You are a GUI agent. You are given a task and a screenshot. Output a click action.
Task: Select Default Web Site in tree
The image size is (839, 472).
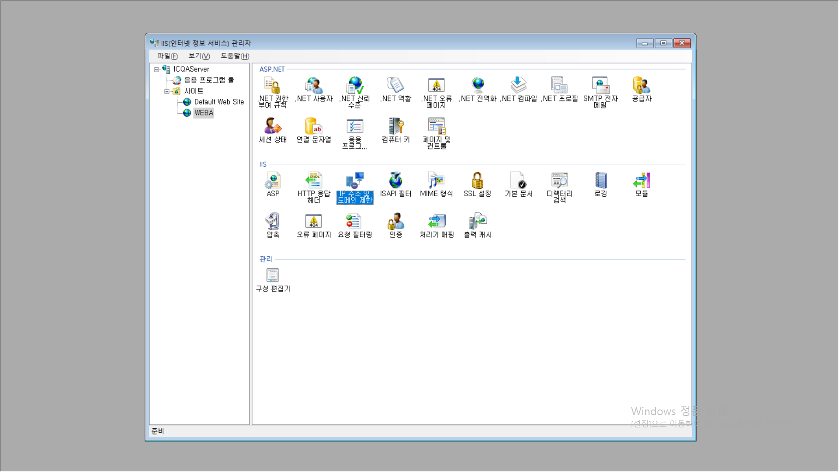[x=218, y=102]
